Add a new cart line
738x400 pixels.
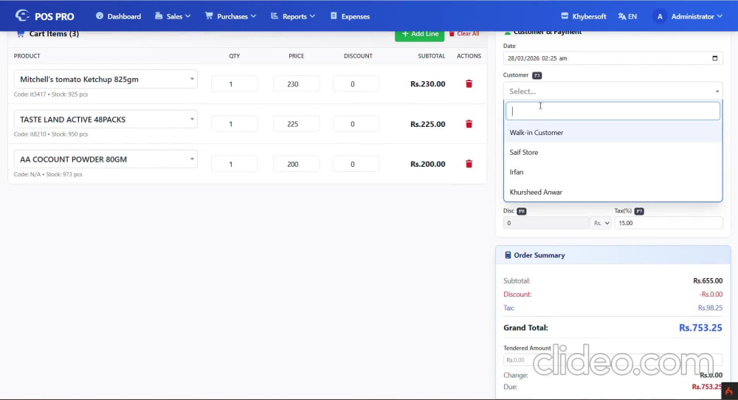(419, 34)
